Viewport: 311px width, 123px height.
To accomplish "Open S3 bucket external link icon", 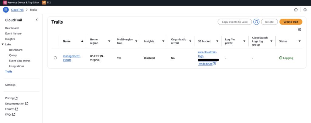I will click(214, 64).
